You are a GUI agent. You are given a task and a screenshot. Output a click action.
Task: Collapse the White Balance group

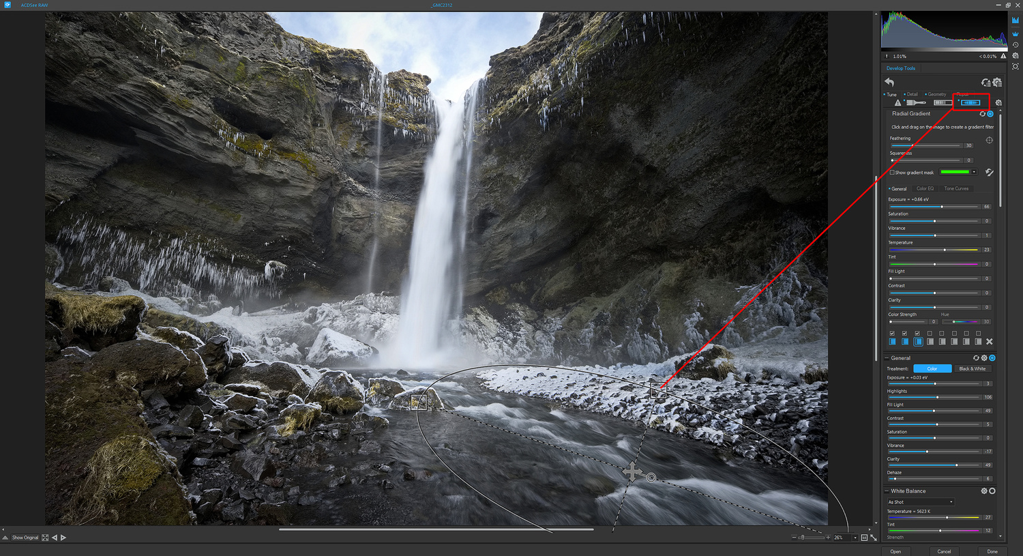coord(887,491)
